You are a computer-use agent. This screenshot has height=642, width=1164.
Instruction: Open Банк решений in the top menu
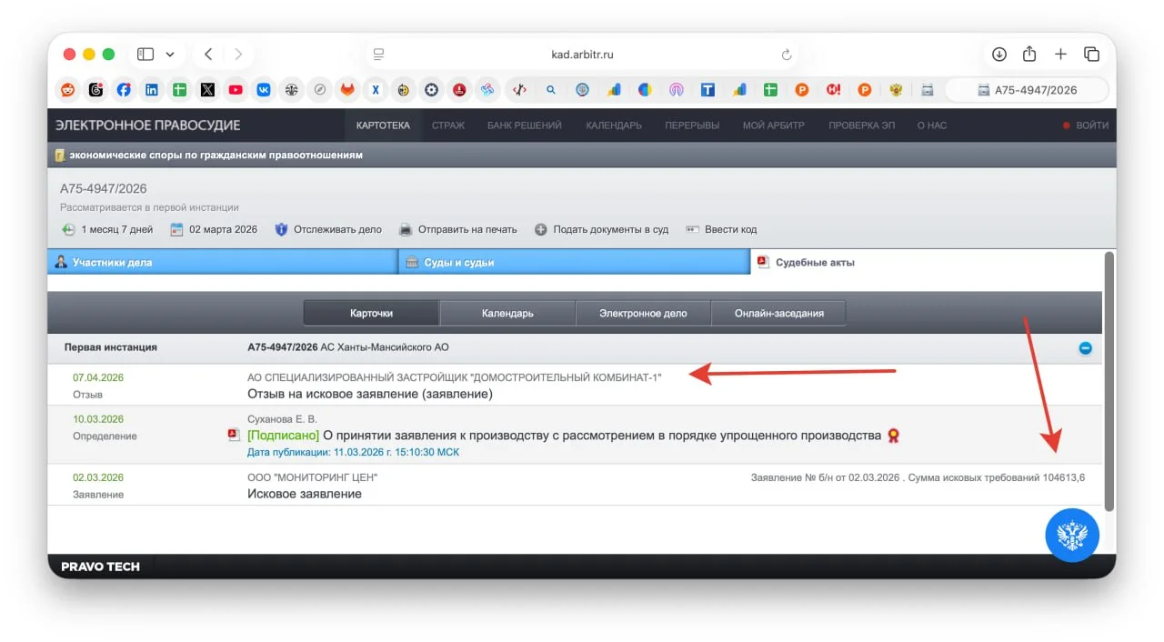click(524, 125)
